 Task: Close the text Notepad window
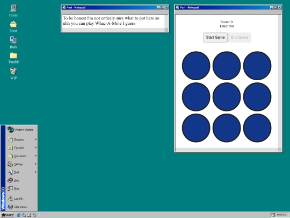point(166,8)
